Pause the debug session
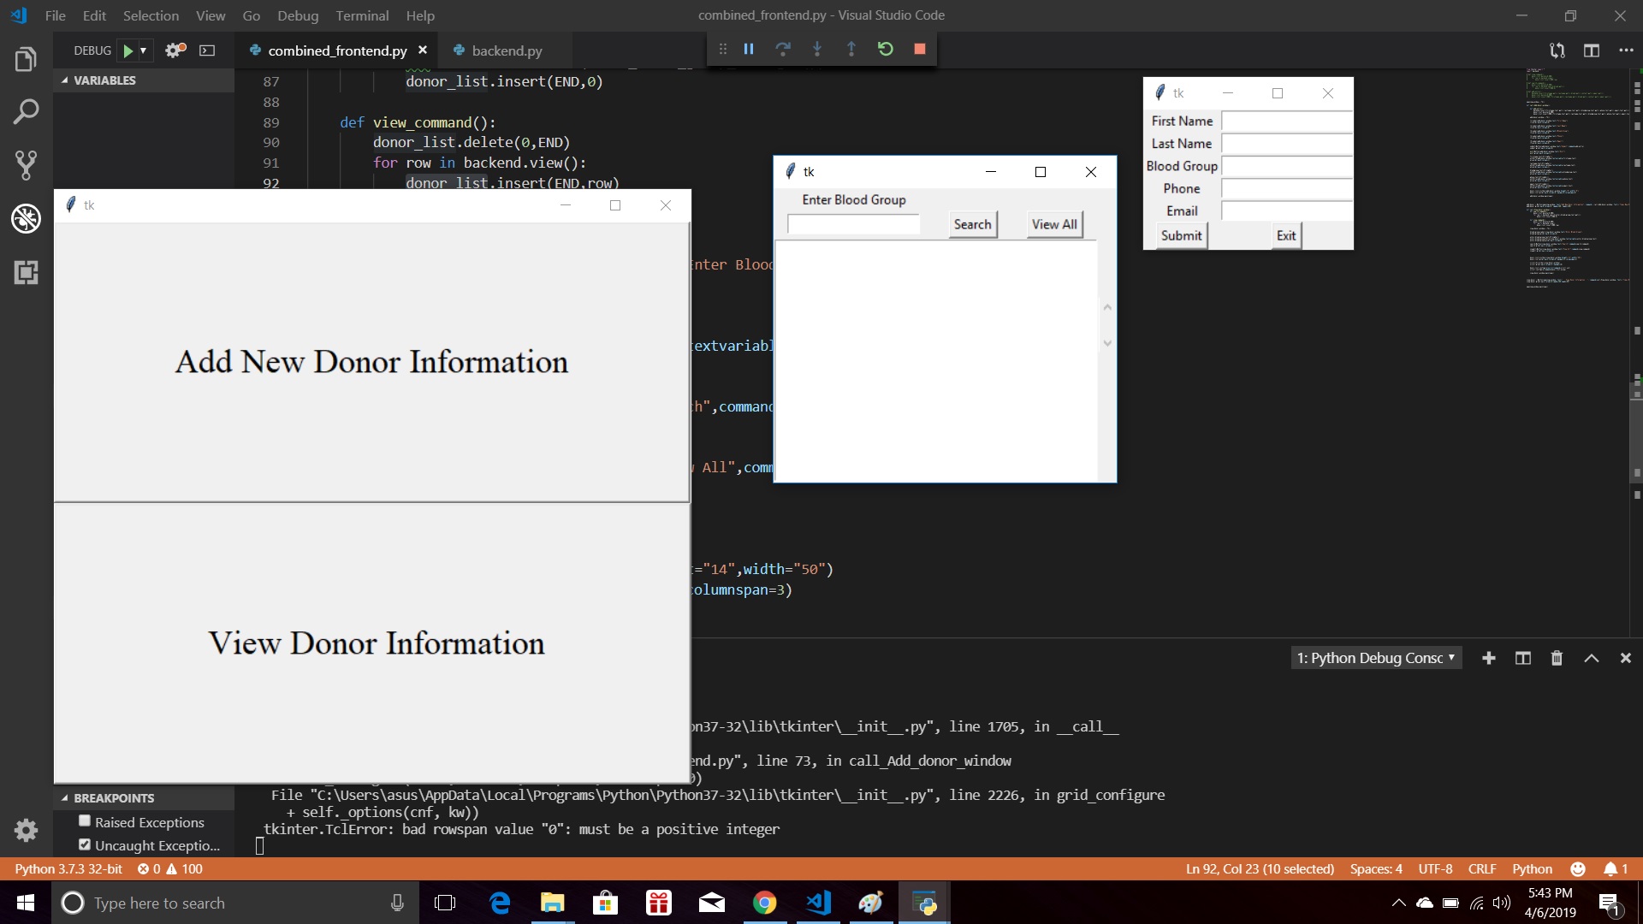Viewport: 1643px width, 924px height. coord(749,50)
